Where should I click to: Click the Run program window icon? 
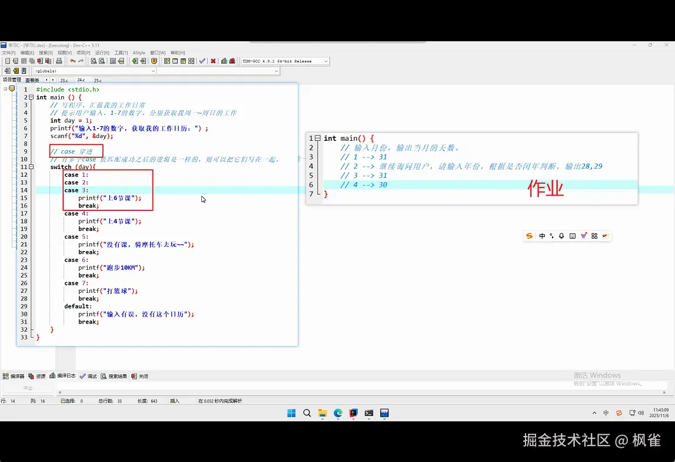tap(175, 61)
